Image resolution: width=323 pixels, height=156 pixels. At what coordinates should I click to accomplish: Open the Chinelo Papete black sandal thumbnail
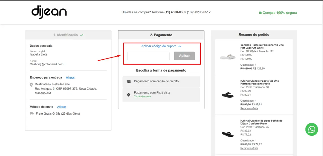point(228,95)
